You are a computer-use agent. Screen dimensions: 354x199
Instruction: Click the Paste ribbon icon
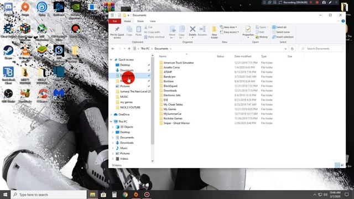139,31
